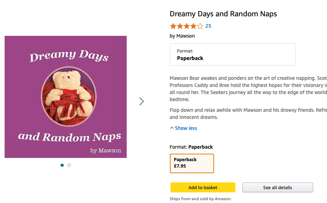Click the See all details button
The image size is (327, 203).
coord(277,187)
